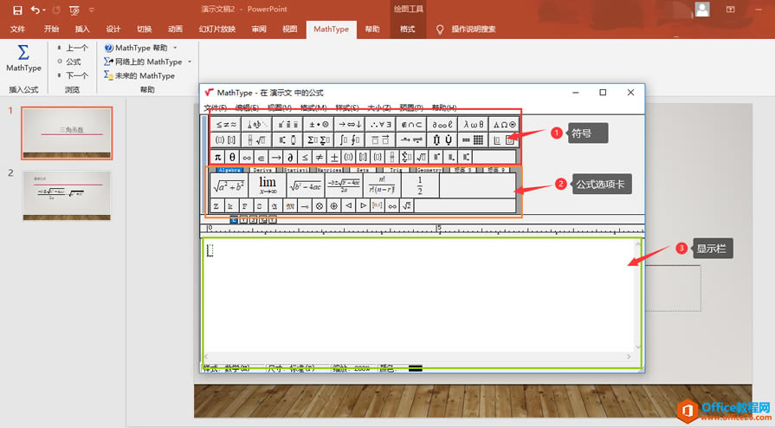
Task: Insert not-equal ≠ symbol
Action: point(320,158)
